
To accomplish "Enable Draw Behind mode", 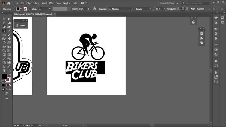I will pyautogui.click(x=6, y=89).
